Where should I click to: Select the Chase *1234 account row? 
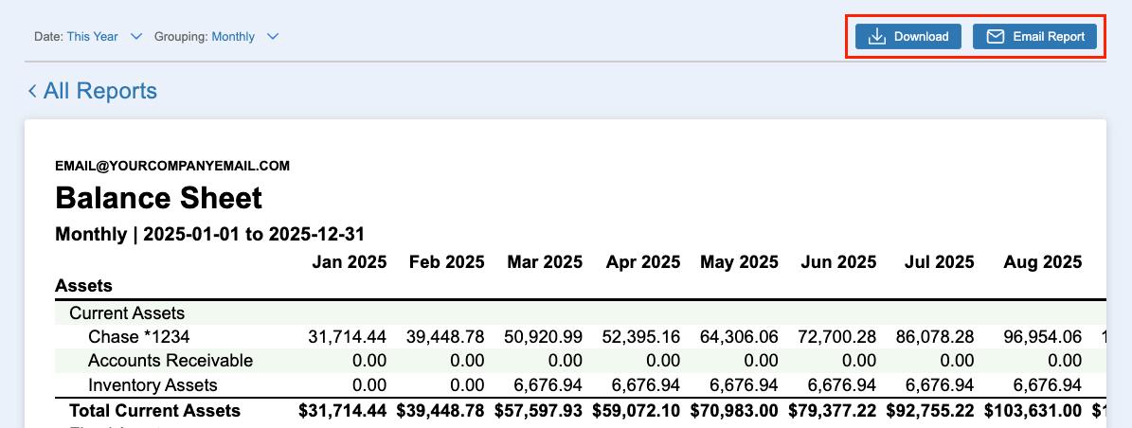coord(131,336)
